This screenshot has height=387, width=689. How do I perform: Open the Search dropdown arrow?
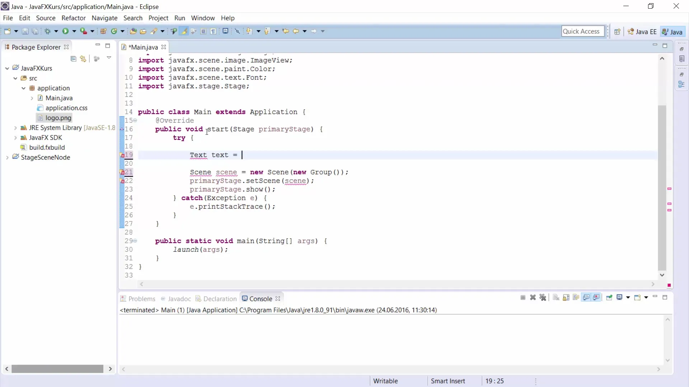coord(163,31)
